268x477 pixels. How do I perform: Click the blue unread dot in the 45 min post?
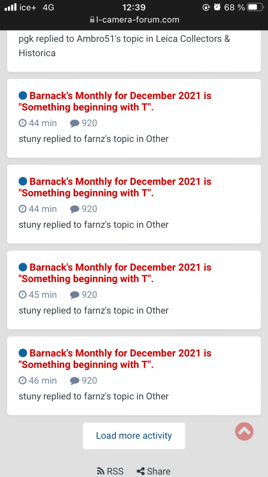coord(23,267)
